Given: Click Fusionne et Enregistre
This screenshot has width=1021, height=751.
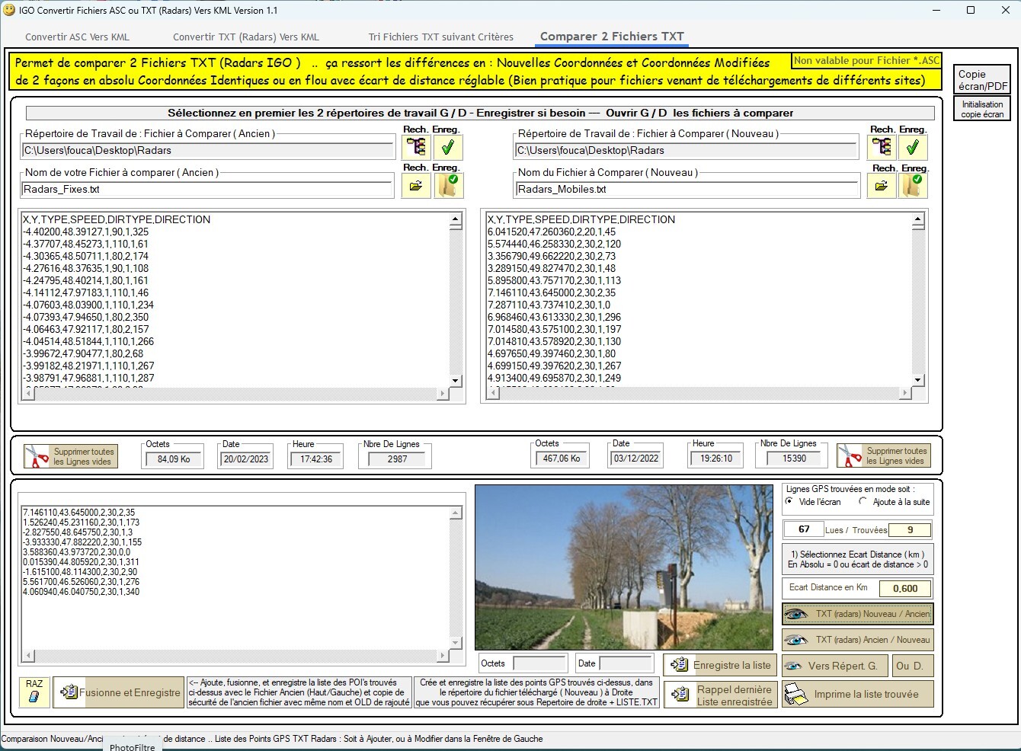Looking at the screenshot, I should [119, 692].
